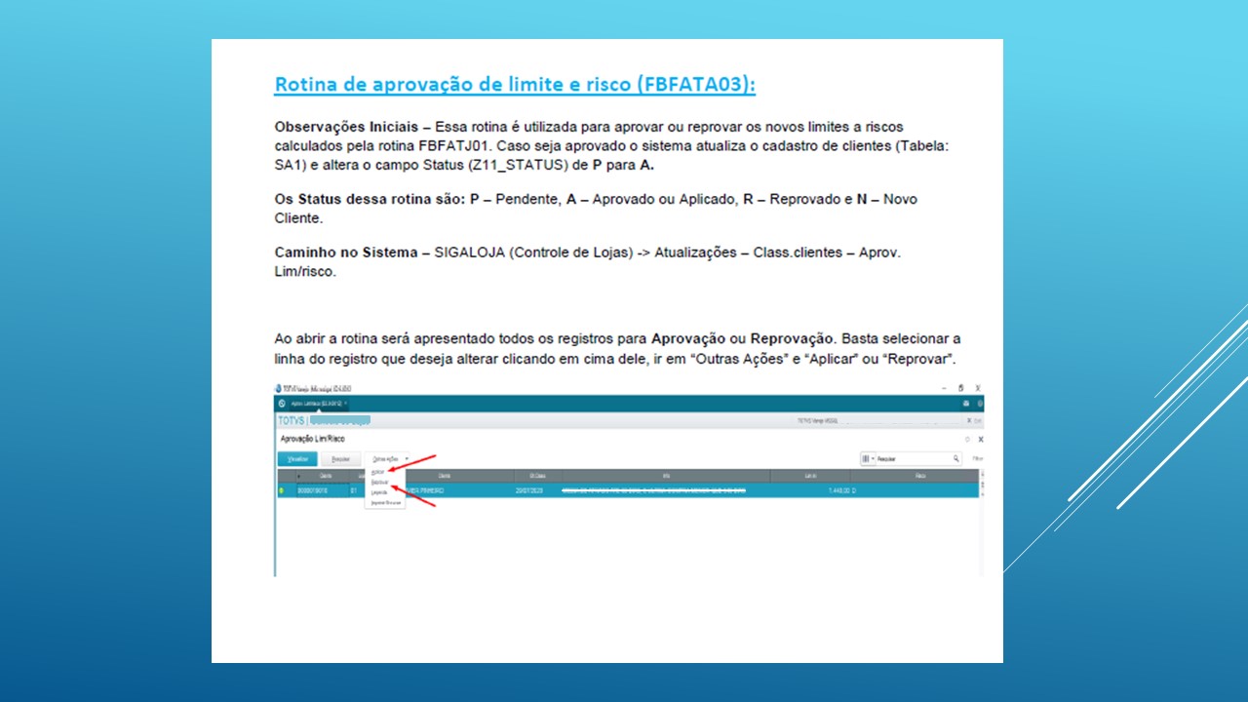Click the Visualizar button
1248x702 pixels.
point(297,459)
